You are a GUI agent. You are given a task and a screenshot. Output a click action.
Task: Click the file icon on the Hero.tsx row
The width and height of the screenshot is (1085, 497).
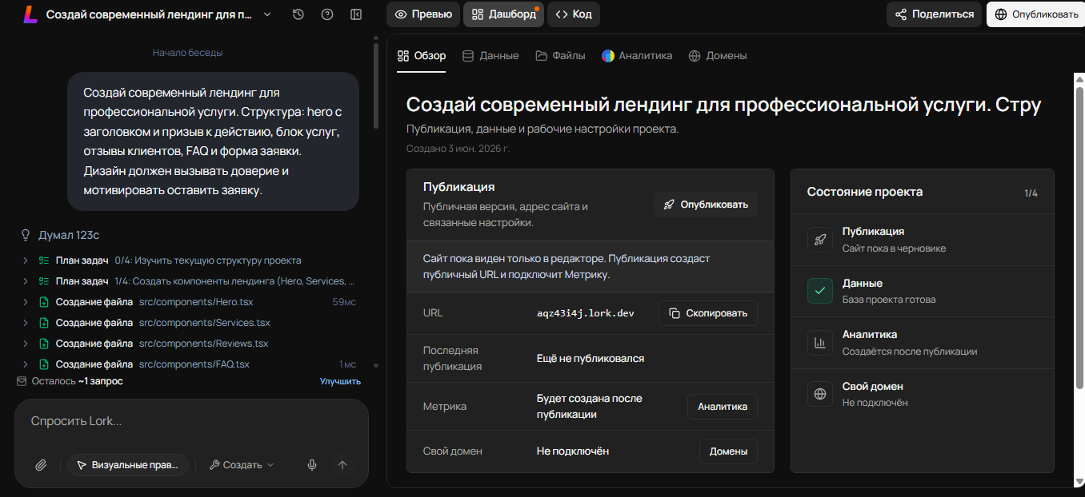point(45,302)
